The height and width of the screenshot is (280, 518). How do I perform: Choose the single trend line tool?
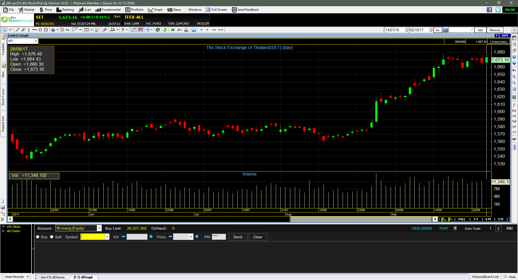tap(18, 30)
